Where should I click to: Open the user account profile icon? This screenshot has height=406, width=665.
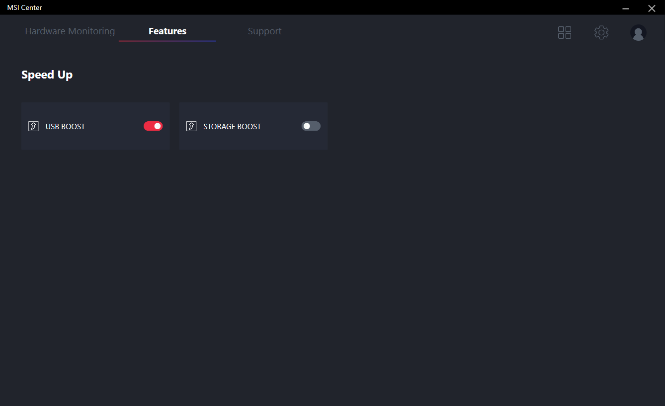(638, 33)
